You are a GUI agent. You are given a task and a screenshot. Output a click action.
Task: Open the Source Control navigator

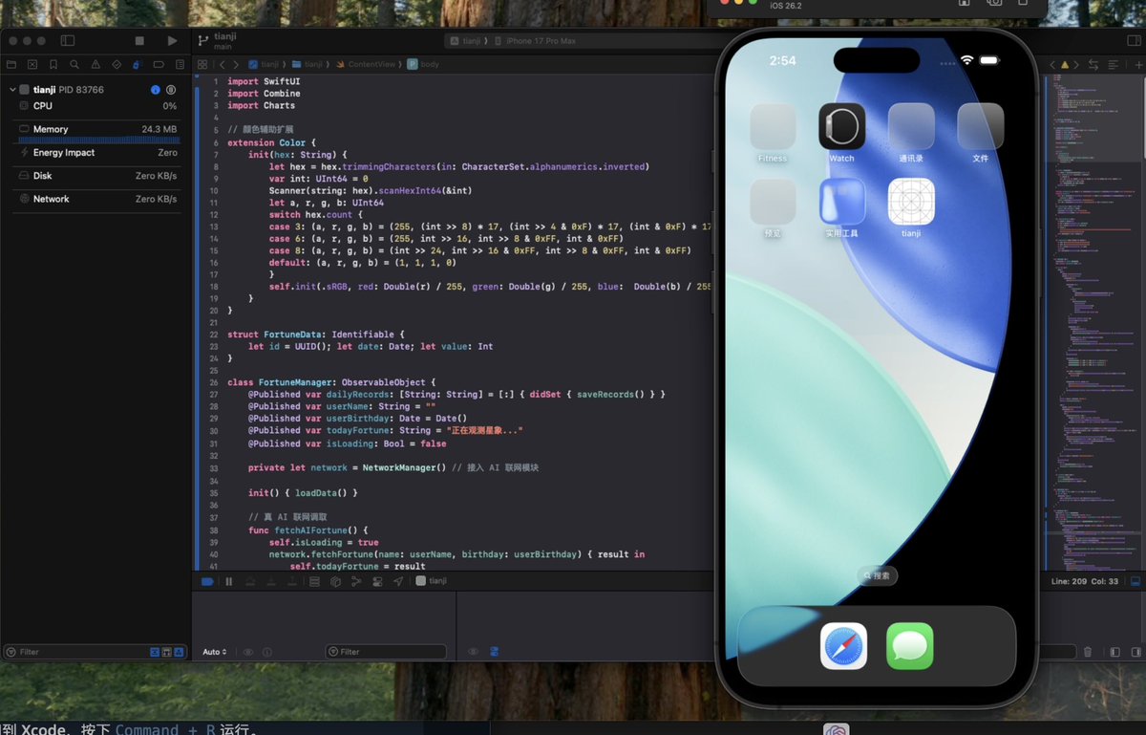32,65
